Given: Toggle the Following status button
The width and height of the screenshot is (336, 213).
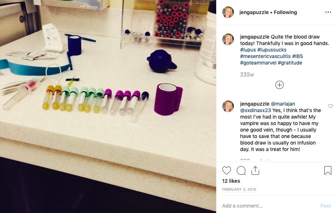Looking at the screenshot, I should tap(285, 12).
